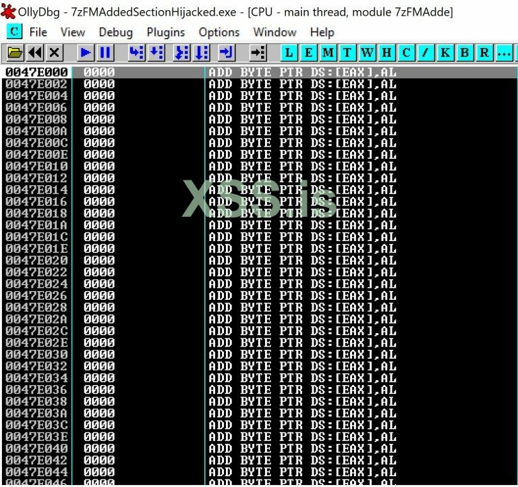Screen dimensions: 518x487
Task: Open the Options menu
Action: (x=219, y=32)
